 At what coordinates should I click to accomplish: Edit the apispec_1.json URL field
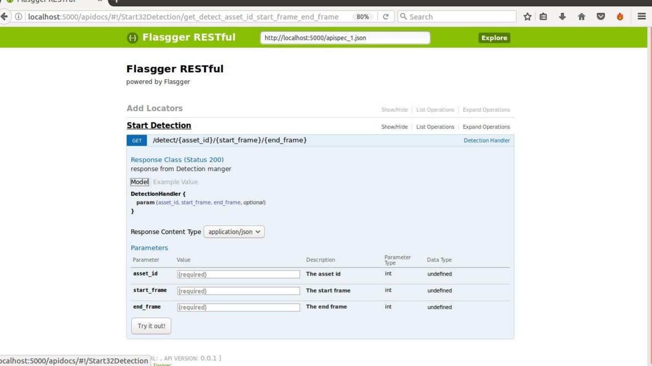[345, 38]
